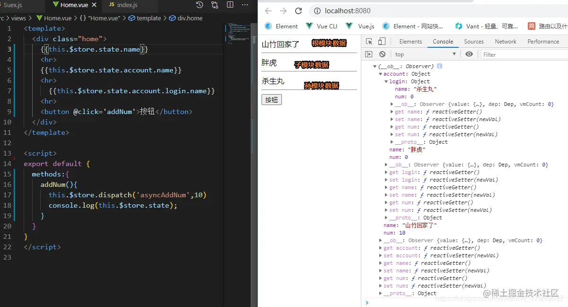
Task: Select the name: "山竹回家了" console line
Action: tap(410, 226)
